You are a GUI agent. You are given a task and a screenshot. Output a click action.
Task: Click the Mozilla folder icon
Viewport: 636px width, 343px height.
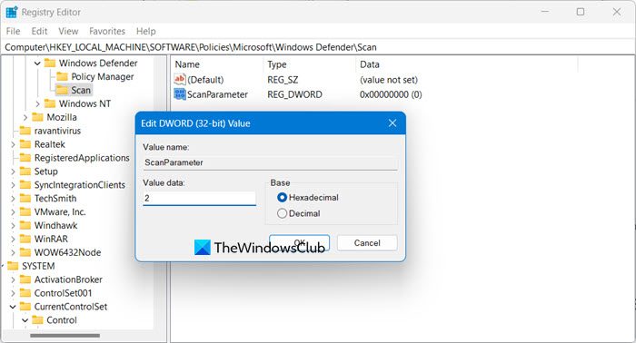point(38,117)
